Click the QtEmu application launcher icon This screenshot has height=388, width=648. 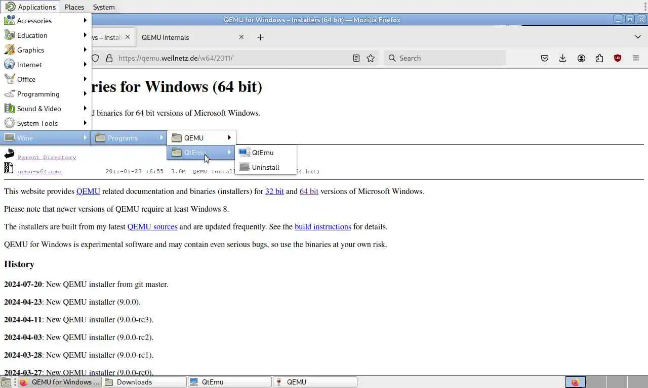pos(245,153)
